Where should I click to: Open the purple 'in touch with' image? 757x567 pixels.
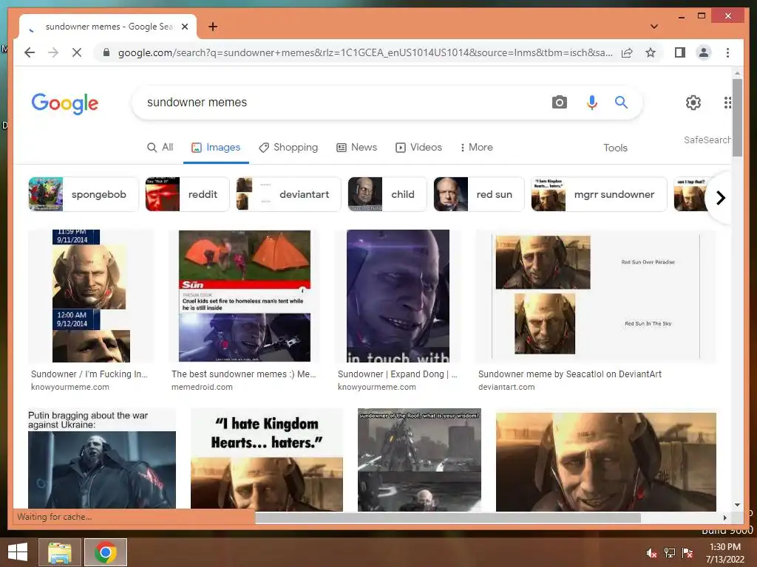pos(398,296)
